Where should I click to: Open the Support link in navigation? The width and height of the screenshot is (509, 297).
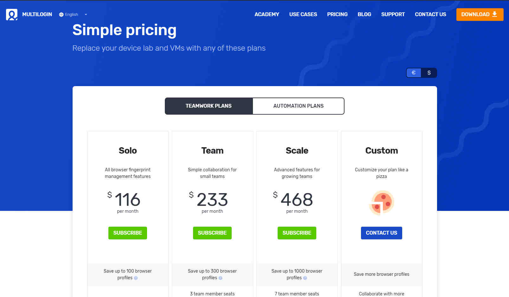[x=393, y=15]
